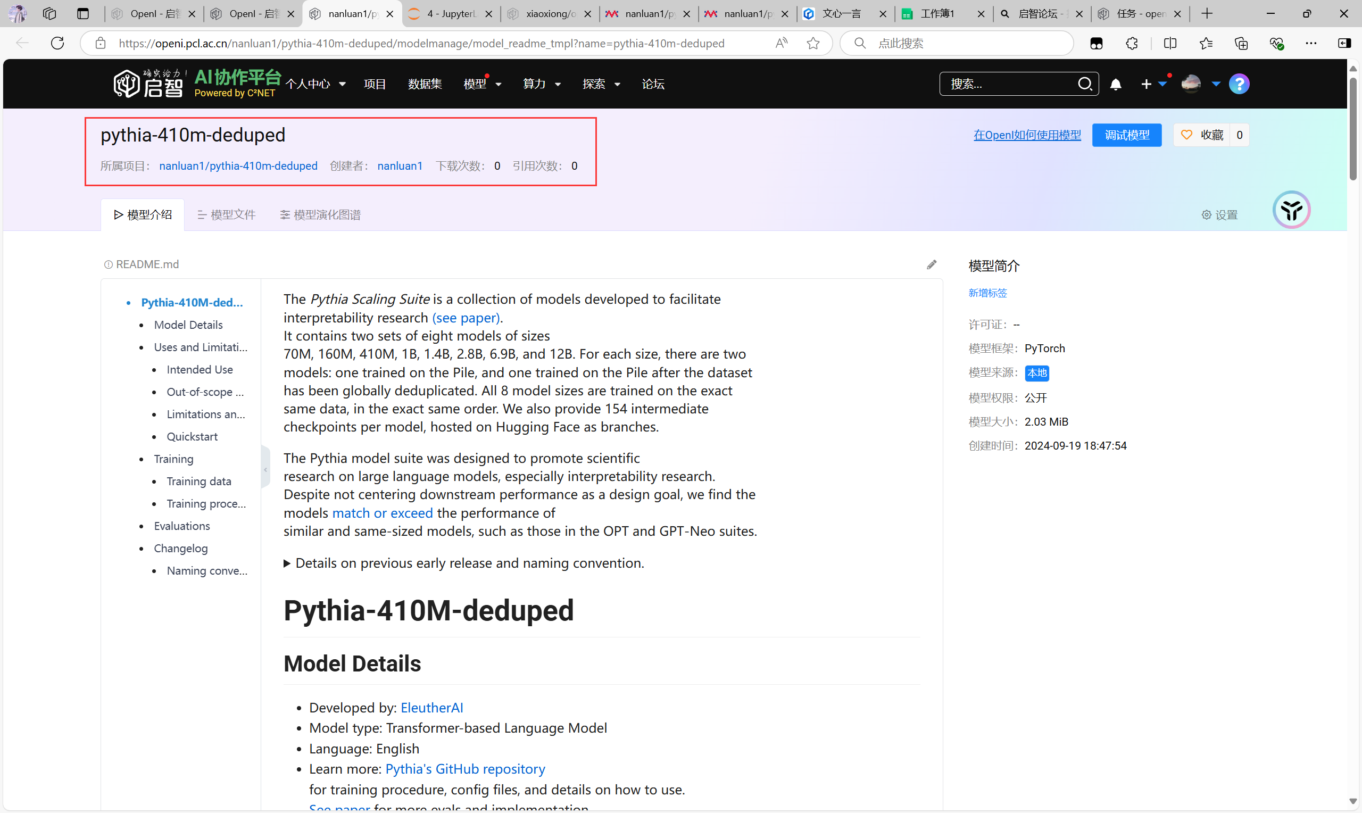Open the browser profile icon
The image size is (1362, 813).
pos(18,14)
